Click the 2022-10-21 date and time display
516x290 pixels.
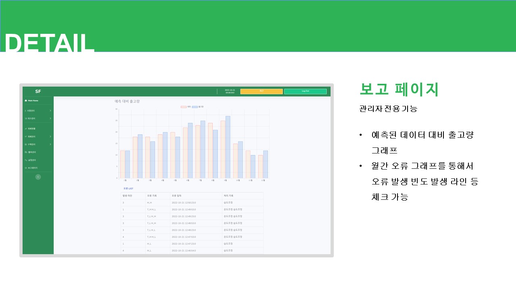click(x=230, y=91)
